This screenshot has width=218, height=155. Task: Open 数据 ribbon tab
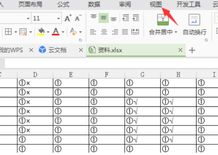tap(94, 4)
